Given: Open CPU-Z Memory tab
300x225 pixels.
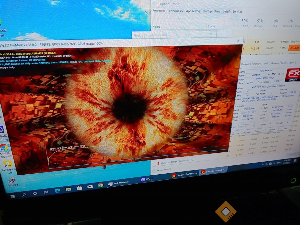Looking at the screenshot, I should pyautogui.click(x=257, y=64).
